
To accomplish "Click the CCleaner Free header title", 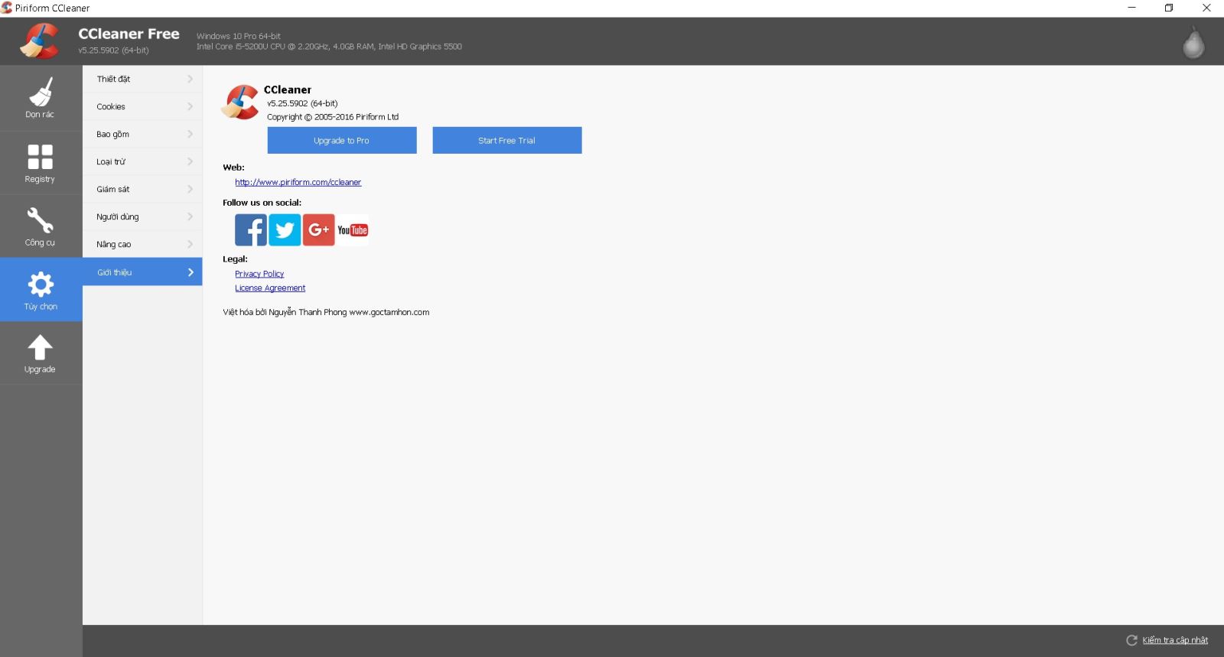I will (129, 34).
